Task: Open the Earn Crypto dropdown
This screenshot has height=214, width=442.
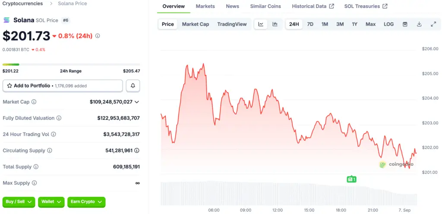Action: (86, 202)
